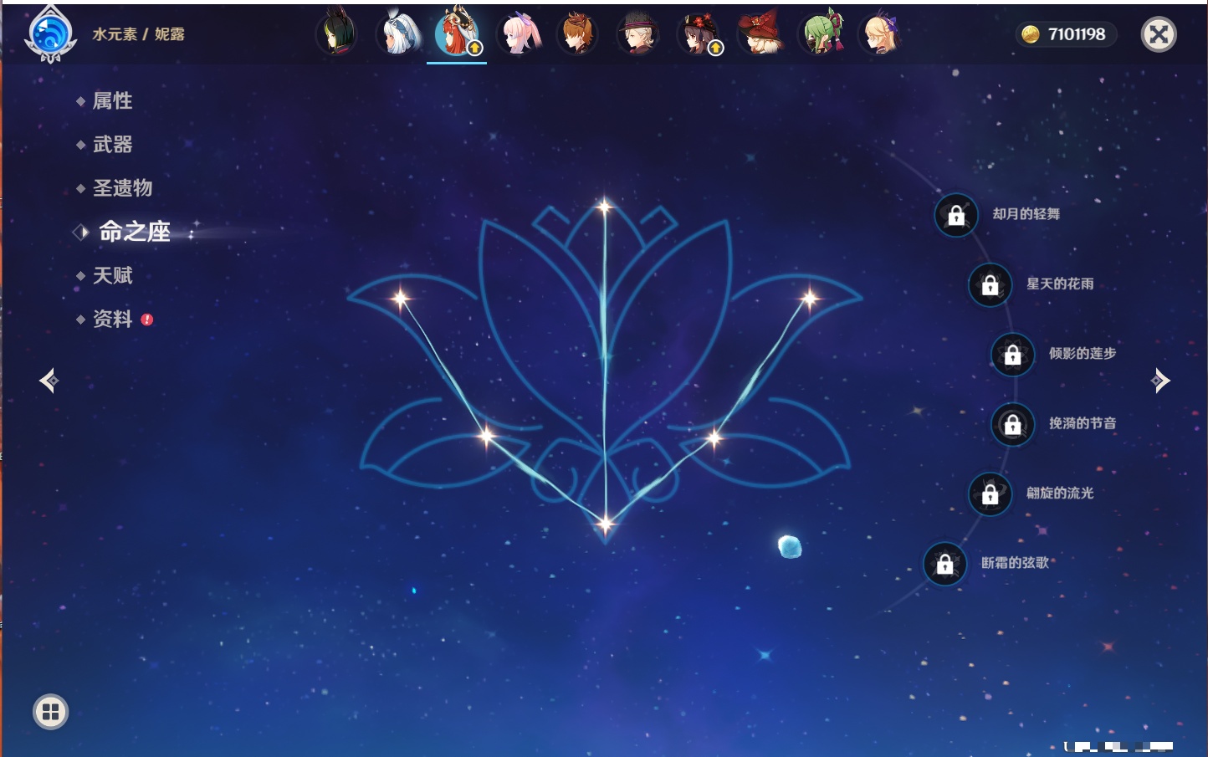
Task: Click the bottom star of the lotus constellation
Action: 605,524
